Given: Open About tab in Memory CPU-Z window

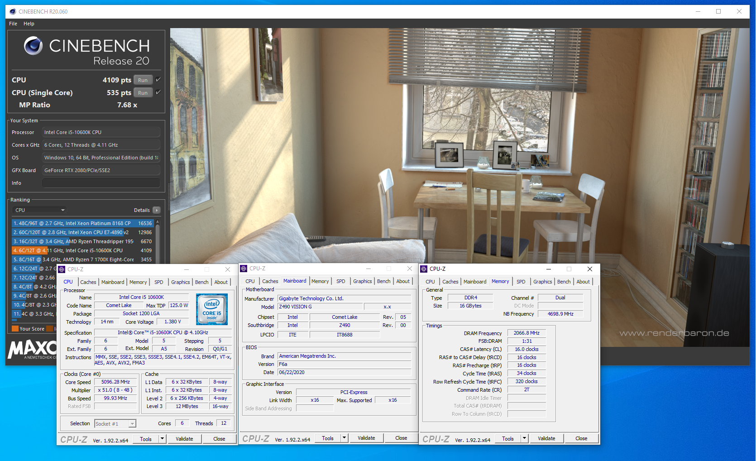Looking at the screenshot, I should pos(583,282).
